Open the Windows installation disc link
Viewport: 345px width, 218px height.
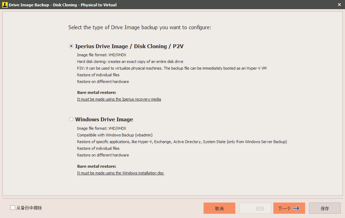pyautogui.click(x=120, y=173)
